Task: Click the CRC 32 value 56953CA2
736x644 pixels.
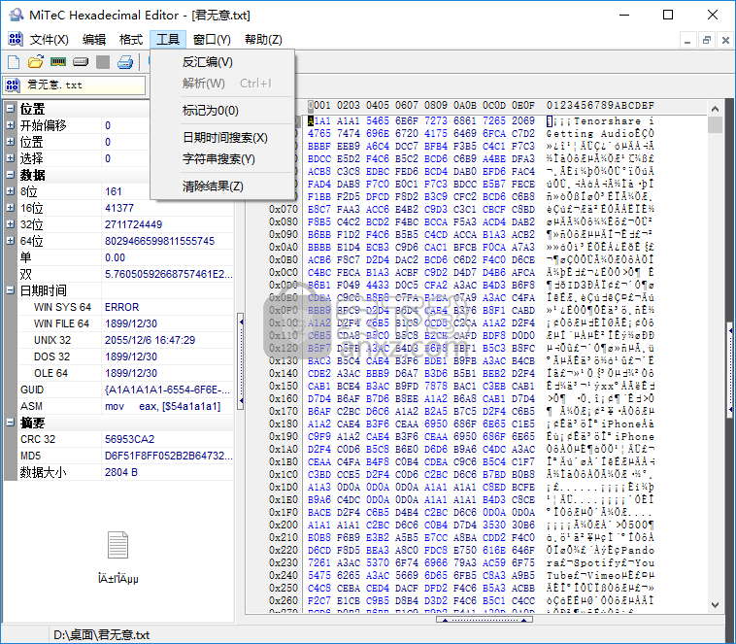Action: (x=129, y=439)
